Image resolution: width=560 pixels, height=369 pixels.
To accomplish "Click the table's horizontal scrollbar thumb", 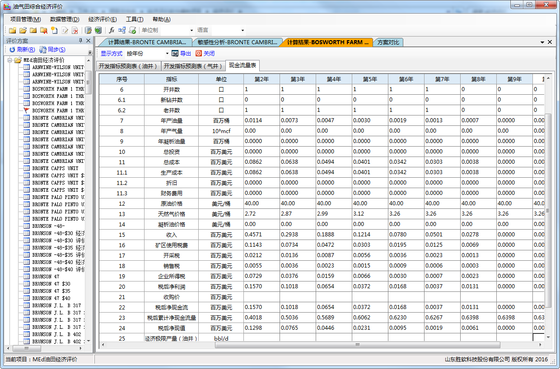I will tap(357, 345).
